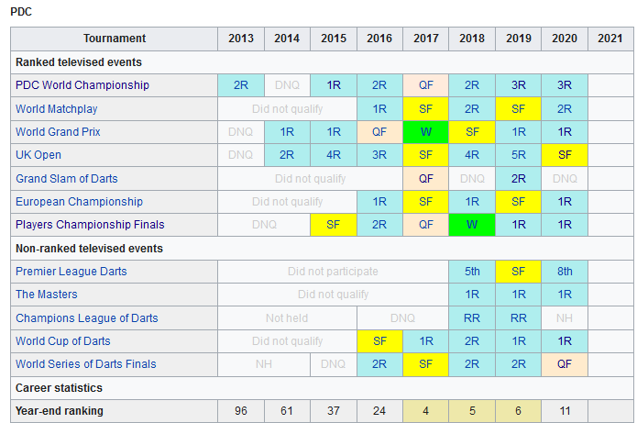This screenshot has width=637, height=423.
Task: Click Year-end ranking row label
Action: [x=60, y=411]
